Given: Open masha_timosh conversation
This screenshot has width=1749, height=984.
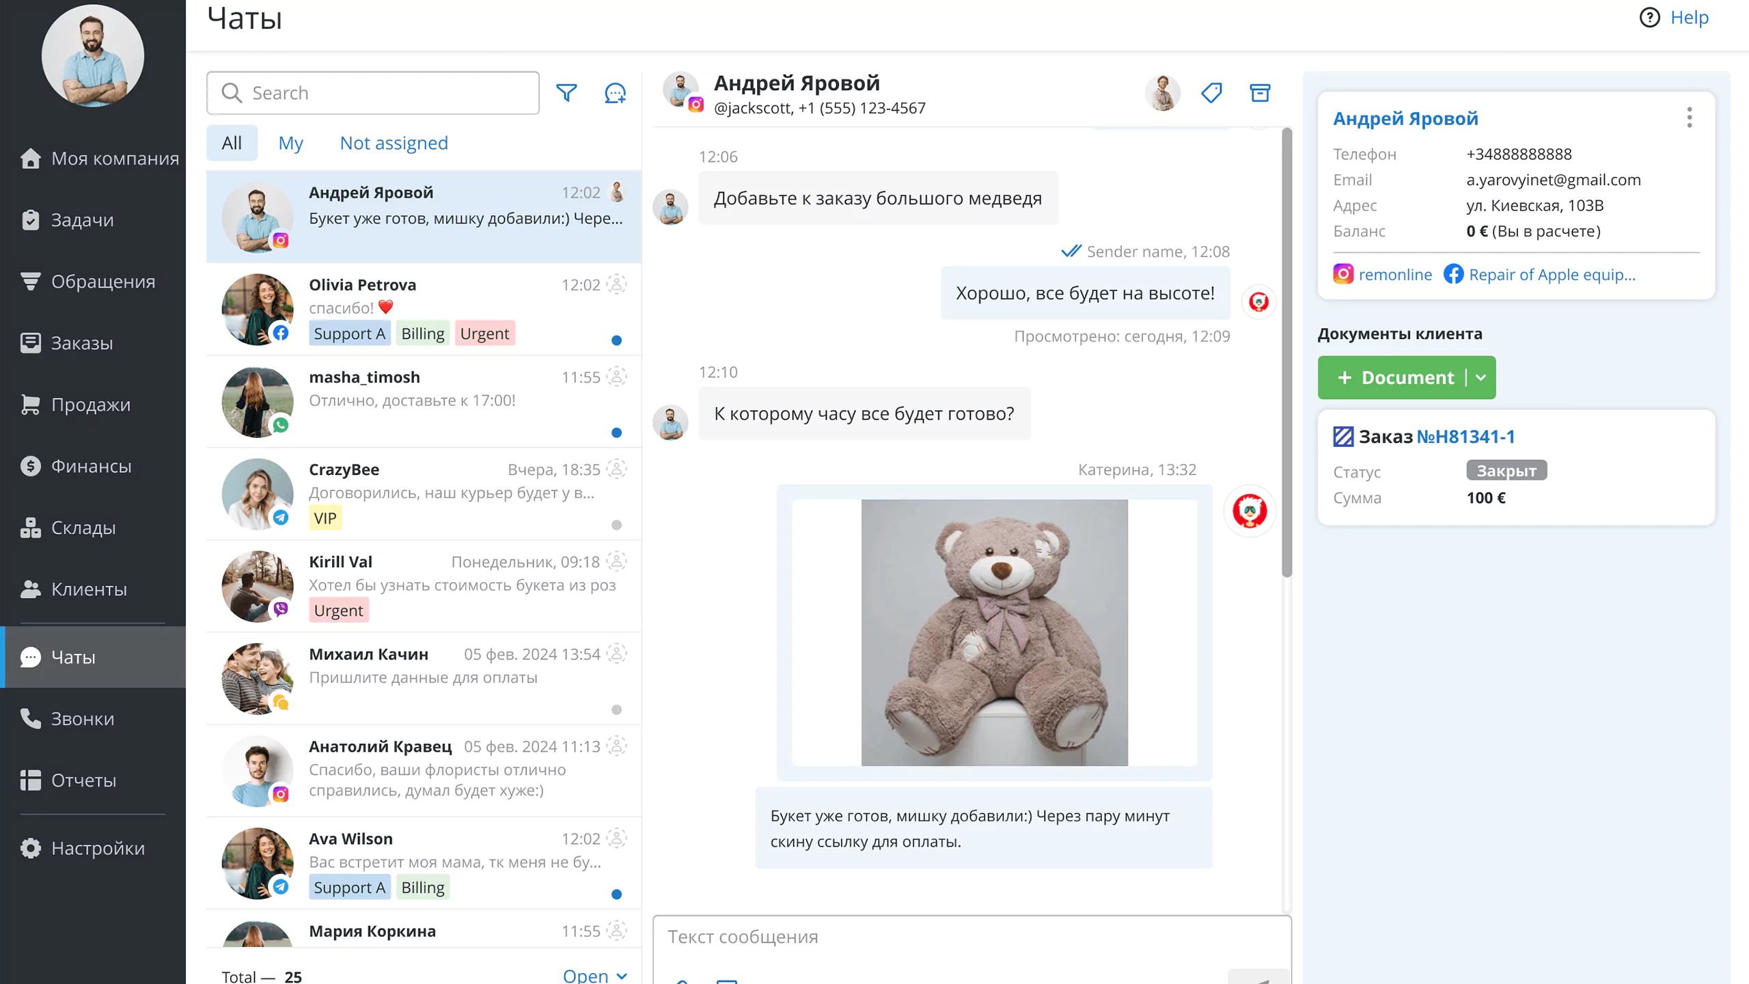Looking at the screenshot, I should [x=424, y=402].
